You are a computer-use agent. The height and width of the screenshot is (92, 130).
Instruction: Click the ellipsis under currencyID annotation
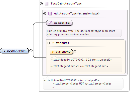(x=60, y=70)
